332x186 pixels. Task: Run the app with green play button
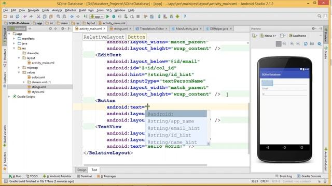pos(107,17)
